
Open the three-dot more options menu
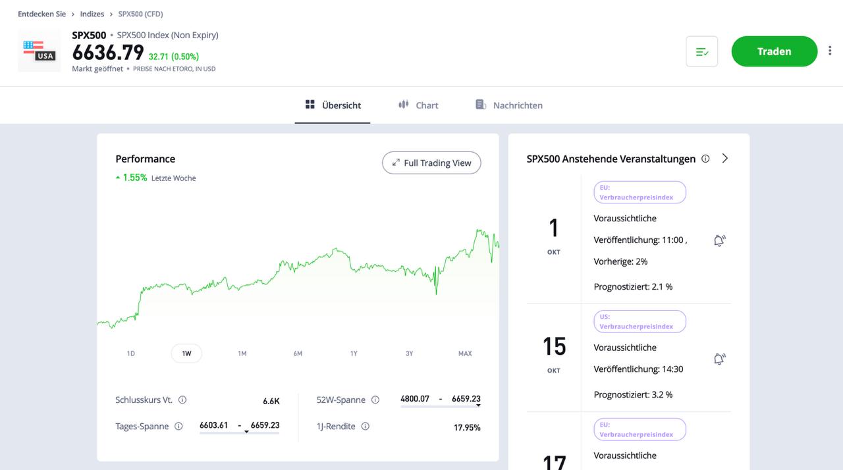coord(829,51)
